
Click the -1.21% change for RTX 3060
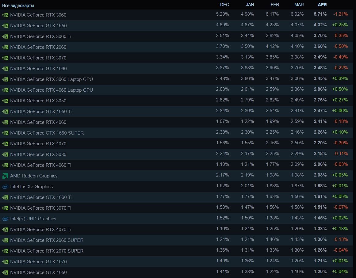(340, 14)
